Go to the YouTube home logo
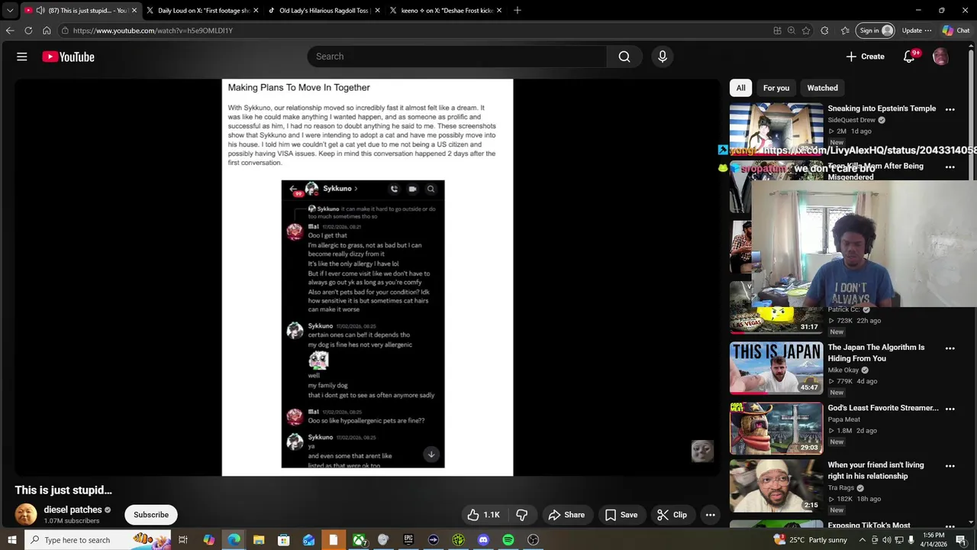The width and height of the screenshot is (977, 550). (x=68, y=57)
